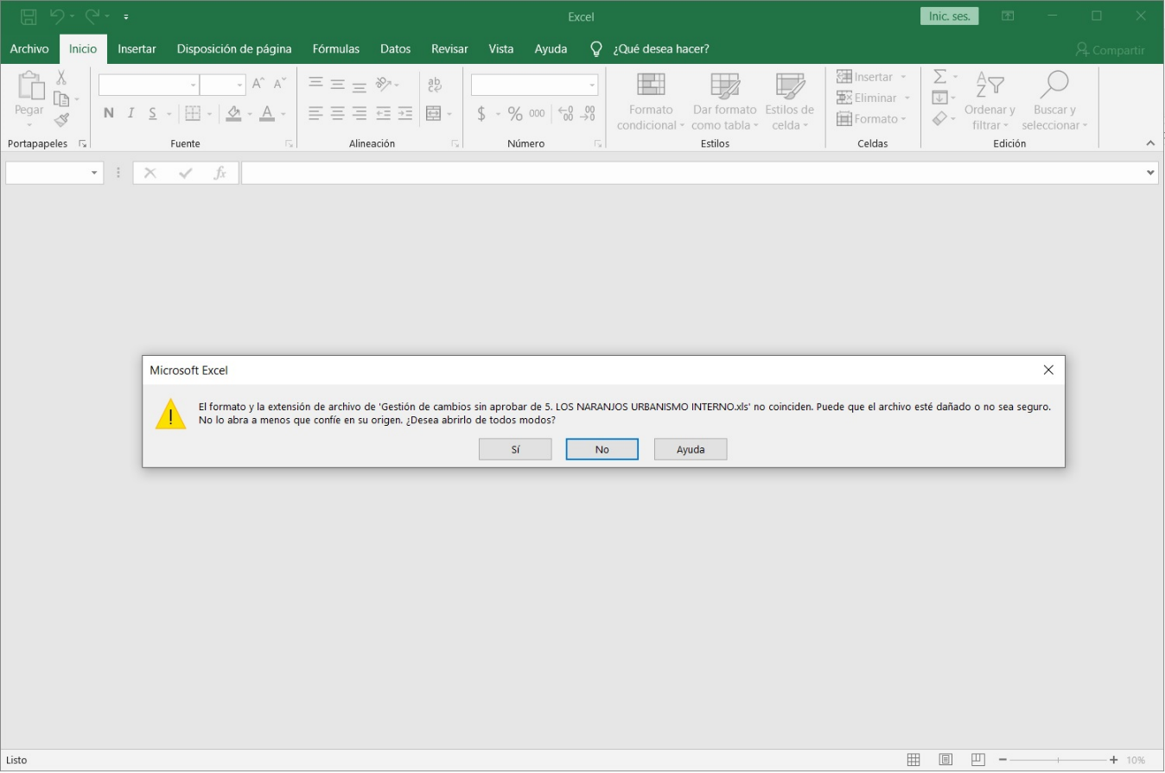Open the Datos ribbon tab
Image resolution: width=1165 pixels, height=773 pixels.
[395, 49]
